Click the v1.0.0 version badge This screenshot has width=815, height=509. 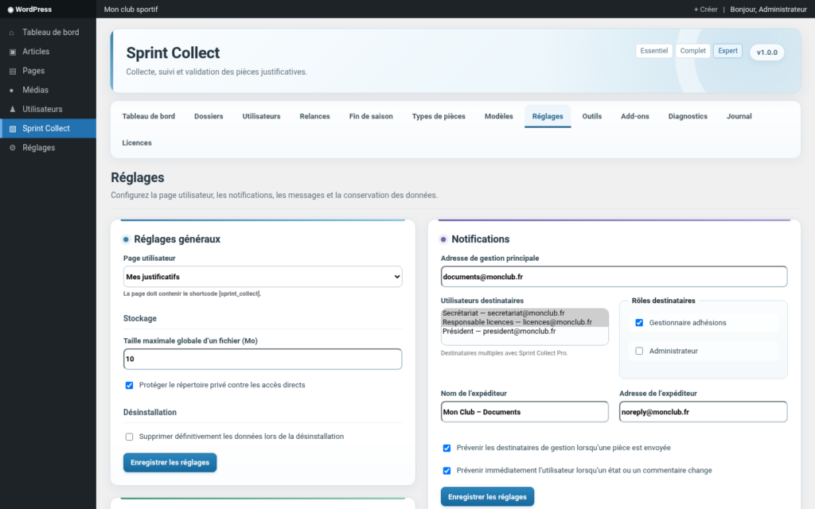tap(766, 52)
